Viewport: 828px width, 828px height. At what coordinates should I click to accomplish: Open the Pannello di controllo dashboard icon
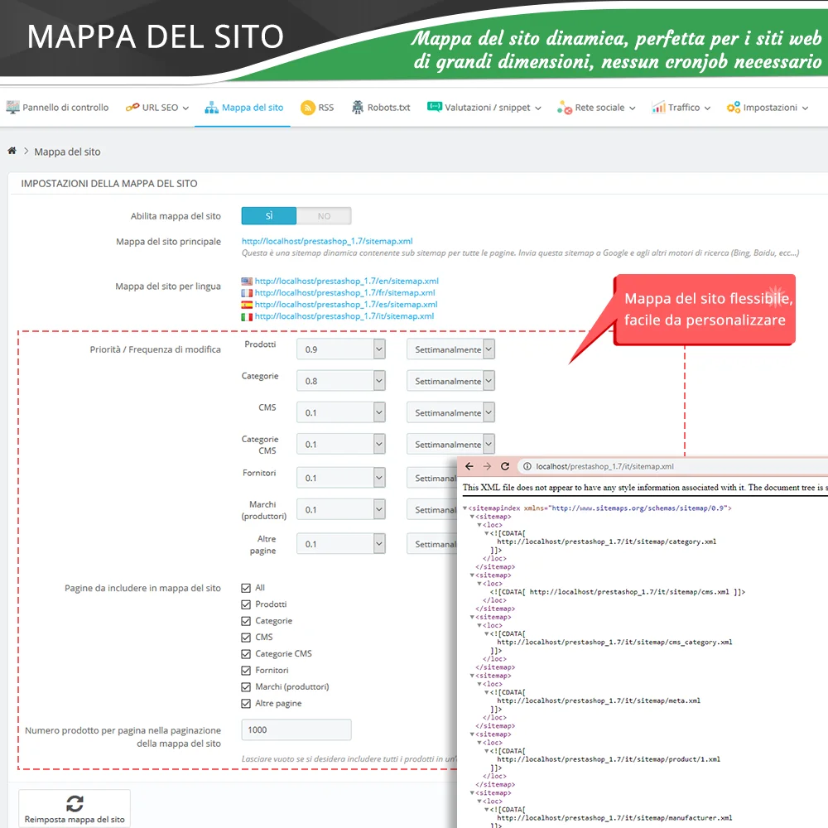pos(12,107)
